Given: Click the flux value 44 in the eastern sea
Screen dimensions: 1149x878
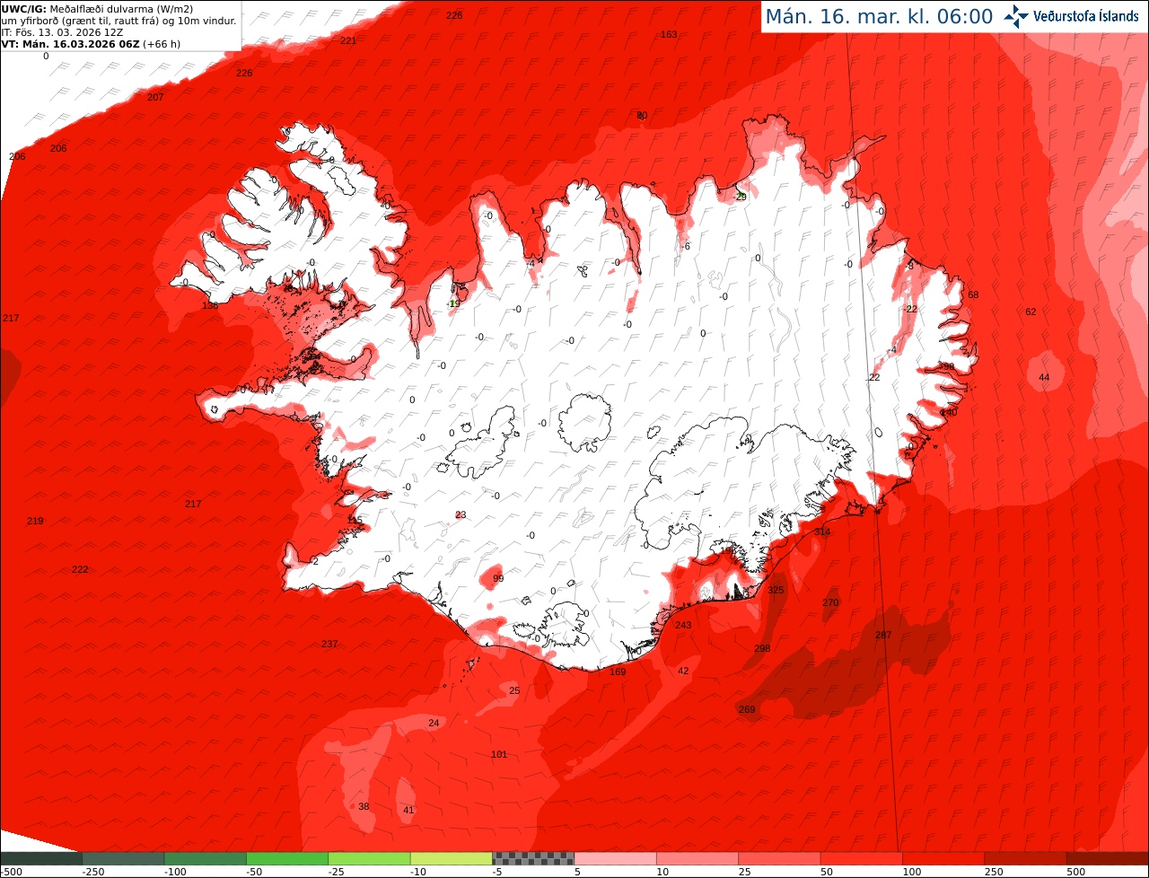Looking at the screenshot, I should pyautogui.click(x=1044, y=377).
